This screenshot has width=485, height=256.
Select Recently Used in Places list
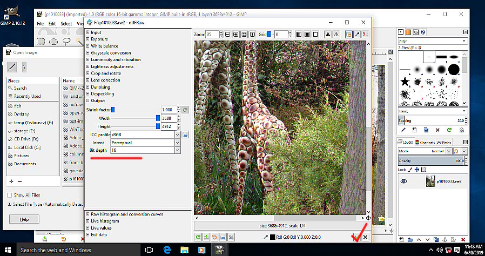[27, 96]
